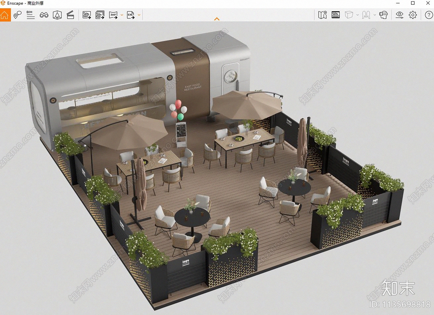Screen dimensions: 434x315
Task: Expand the EXE export dropdown arrow
Action: (x=139, y=15)
